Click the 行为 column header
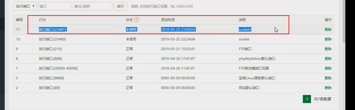 pyautogui.click(x=42, y=20)
